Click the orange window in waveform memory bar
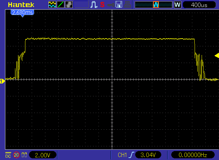219x160 pixels. click(x=156, y=5)
